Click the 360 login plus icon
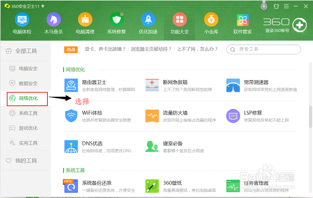This screenshot has height=198, width=313. [x=300, y=25]
